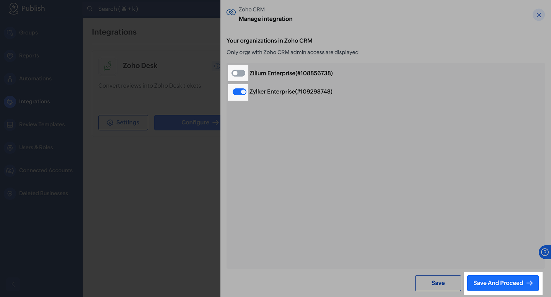Viewport: 551px width, 297px height.
Task: Click 'Only orgs with Zoho CRM admin access' note
Action: [x=292, y=52]
